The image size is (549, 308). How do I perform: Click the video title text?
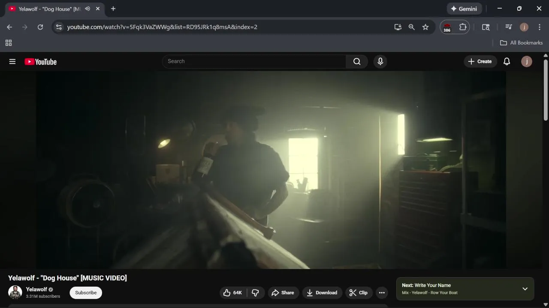coord(67,278)
